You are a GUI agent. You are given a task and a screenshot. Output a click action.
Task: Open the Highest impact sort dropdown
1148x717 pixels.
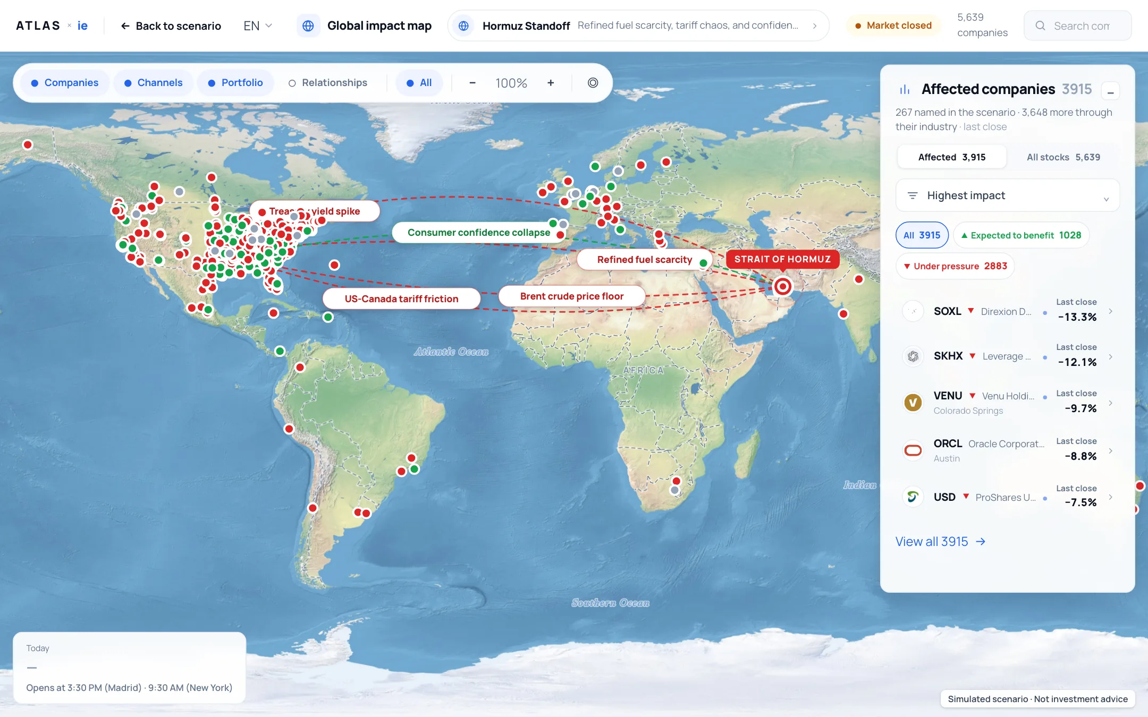pos(1008,195)
